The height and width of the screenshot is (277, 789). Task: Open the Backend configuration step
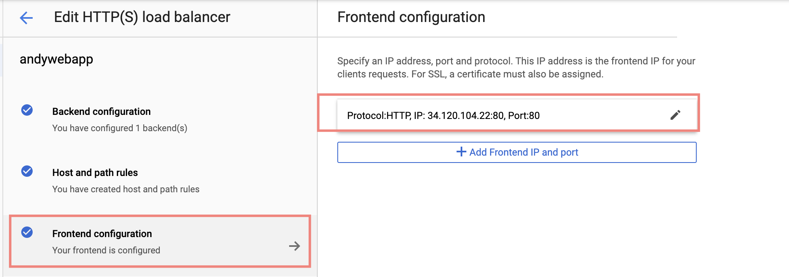(101, 112)
